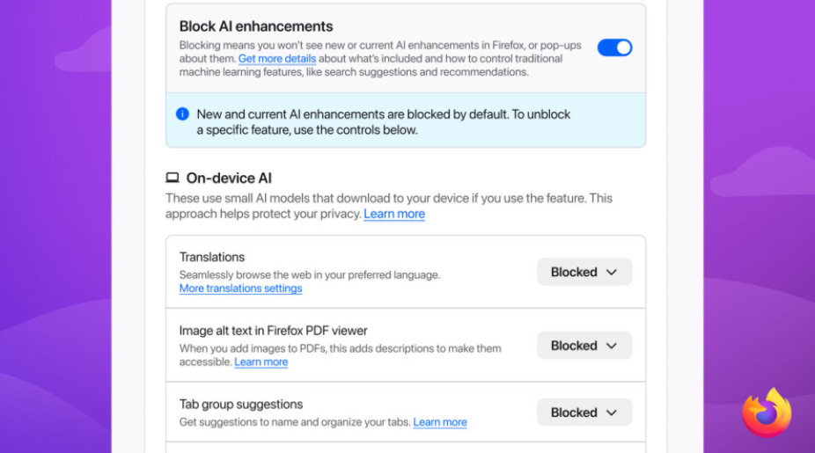Toggle the Block AI enhancements switch

pos(614,47)
